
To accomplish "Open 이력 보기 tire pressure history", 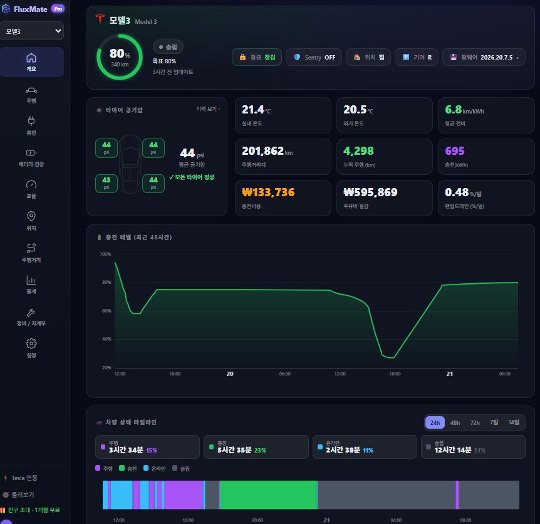I will [x=208, y=109].
